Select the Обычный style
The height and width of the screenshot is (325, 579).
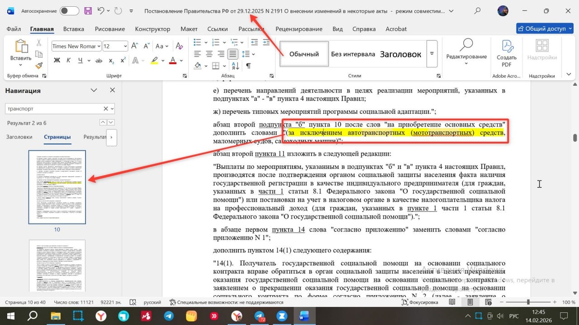304,54
